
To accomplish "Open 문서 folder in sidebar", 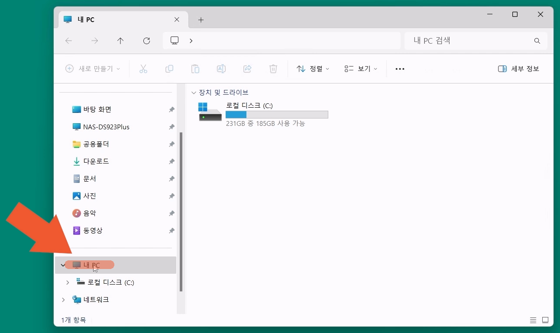I will coord(90,179).
